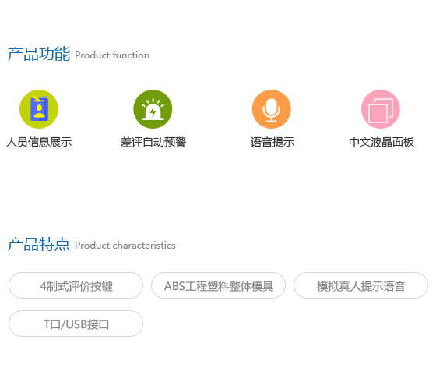
Task: Click the 4制式评价按键 pill button
Action: pyautogui.click(x=76, y=285)
